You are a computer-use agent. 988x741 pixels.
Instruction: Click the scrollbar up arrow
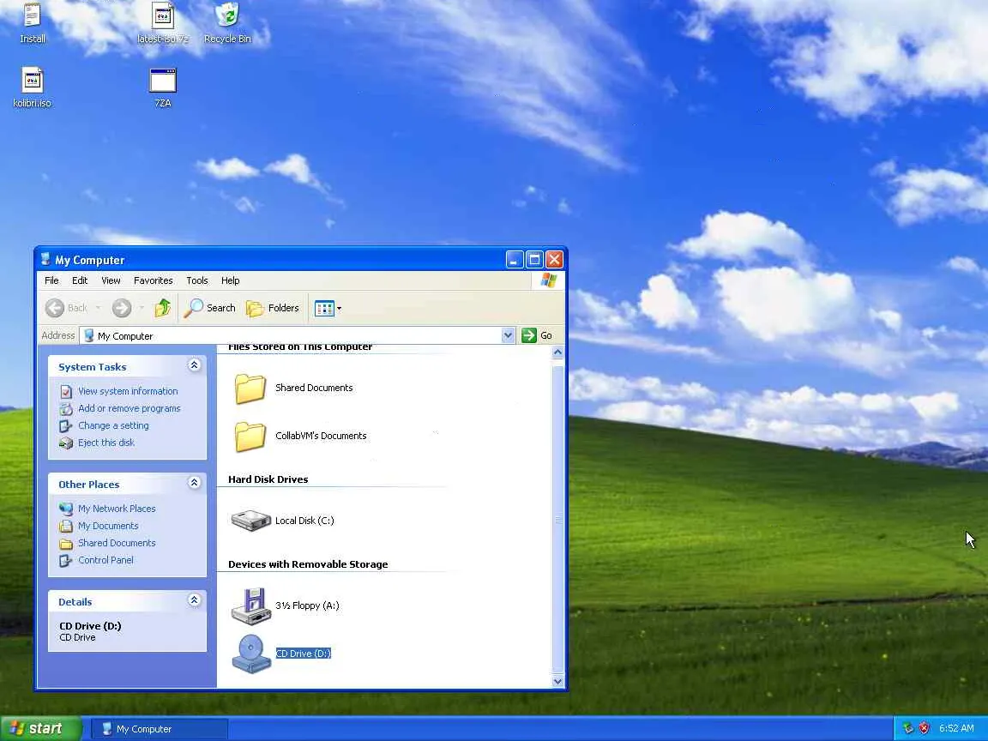(x=557, y=352)
